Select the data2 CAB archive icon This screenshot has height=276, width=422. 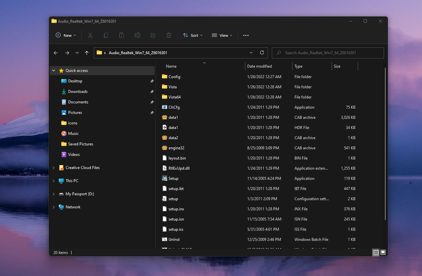click(164, 138)
